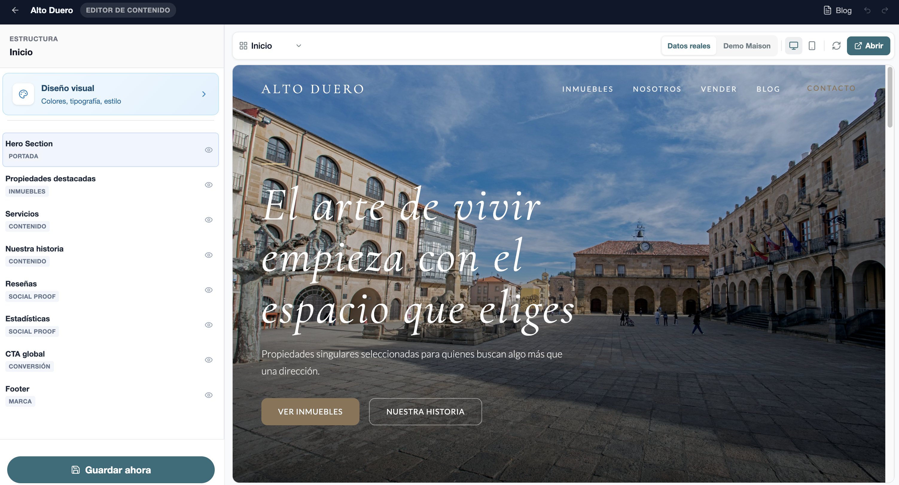
Task: Toggle Reseñas section visibility
Action: [x=209, y=290]
